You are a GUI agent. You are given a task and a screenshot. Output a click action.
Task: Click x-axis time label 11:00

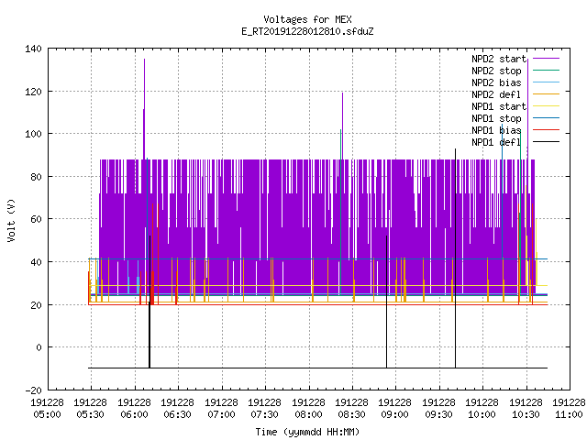point(569,414)
